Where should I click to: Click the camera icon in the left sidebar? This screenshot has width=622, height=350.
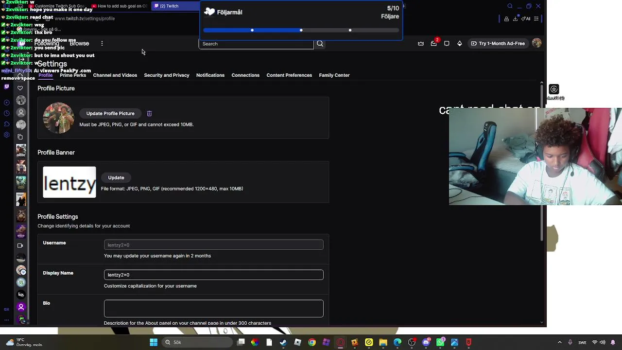pyautogui.click(x=20, y=245)
